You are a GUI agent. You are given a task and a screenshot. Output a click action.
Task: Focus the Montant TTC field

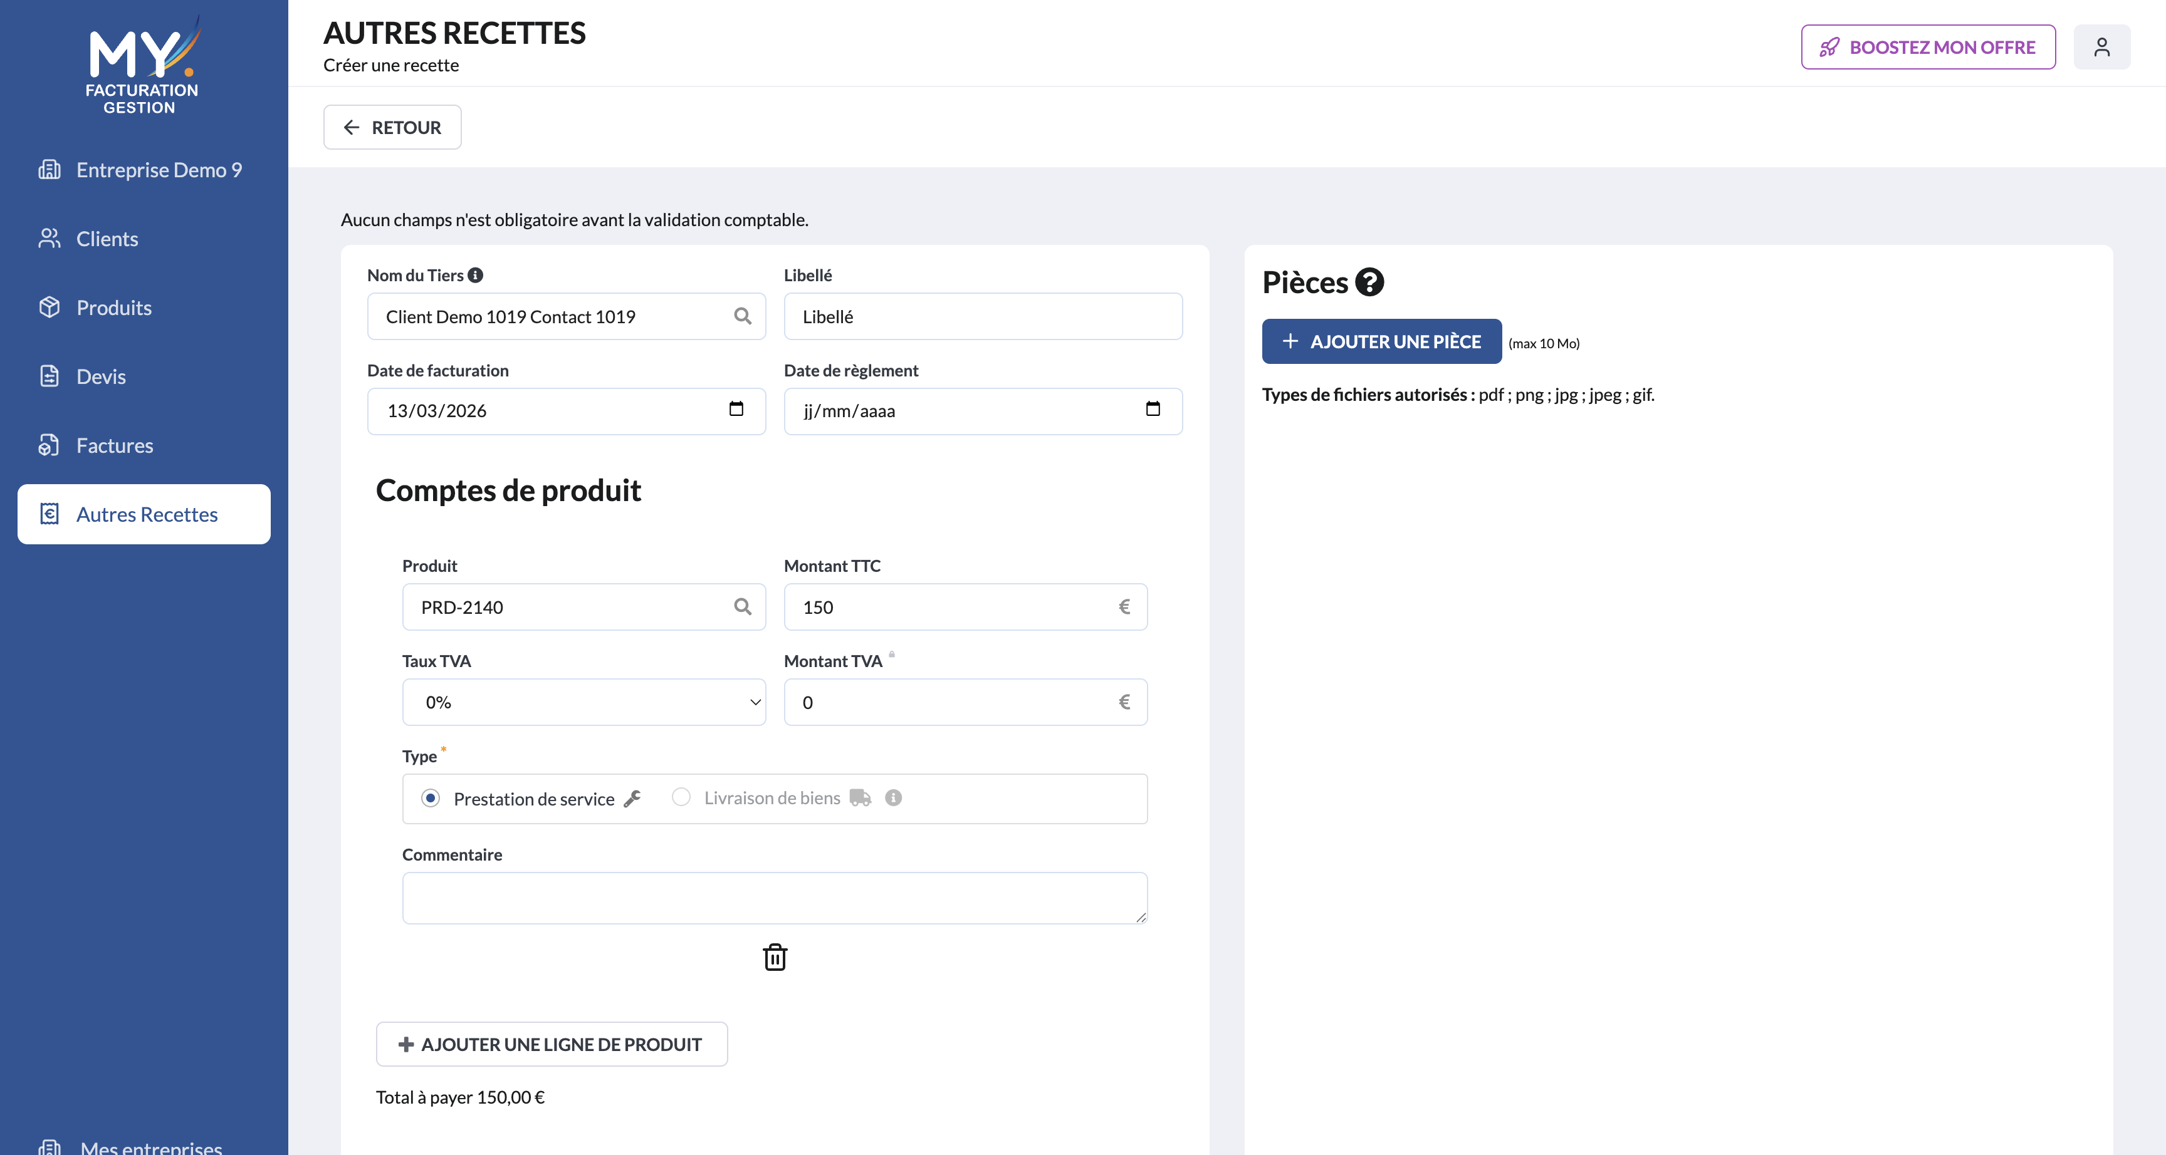tap(965, 607)
